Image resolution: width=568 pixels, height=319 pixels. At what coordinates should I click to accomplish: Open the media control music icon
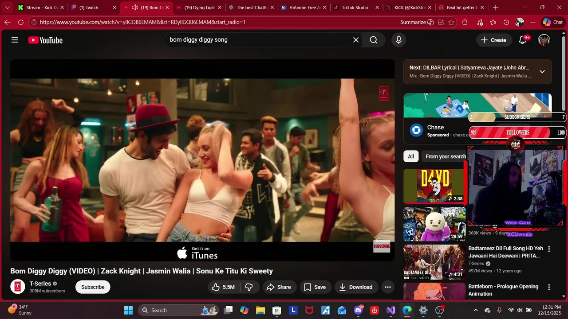tap(480, 22)
